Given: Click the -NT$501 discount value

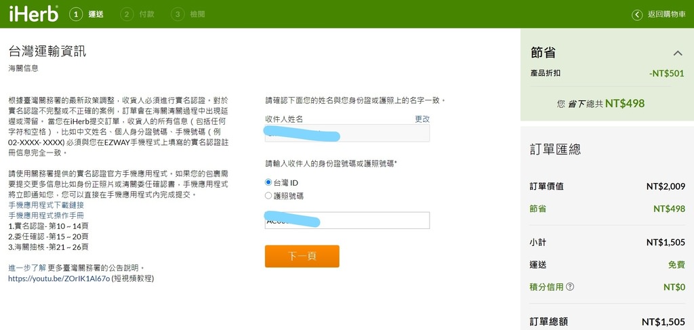Looking at the screenshot, I should [667, 73].
